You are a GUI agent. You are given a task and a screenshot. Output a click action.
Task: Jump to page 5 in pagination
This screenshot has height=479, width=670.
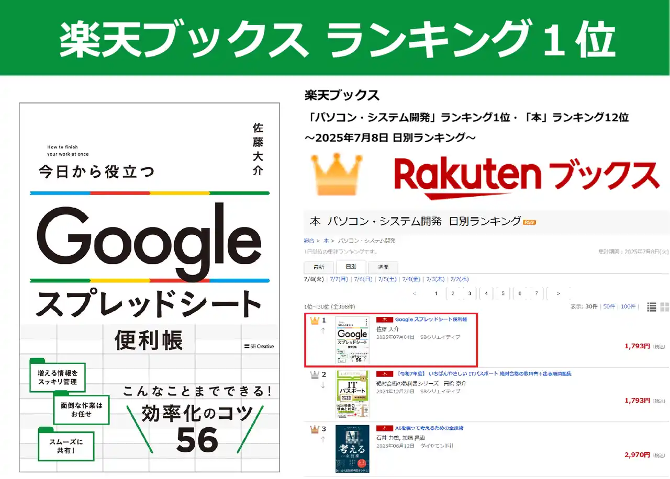pyautogui.click(x=503, y=293)
